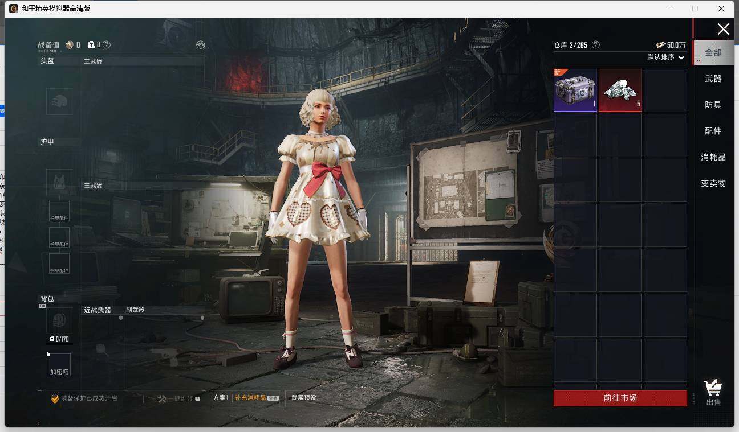Viewport: 739px width, 432px height.
Task: Minimize the emulator window
Action: click(x=669, y=9)
